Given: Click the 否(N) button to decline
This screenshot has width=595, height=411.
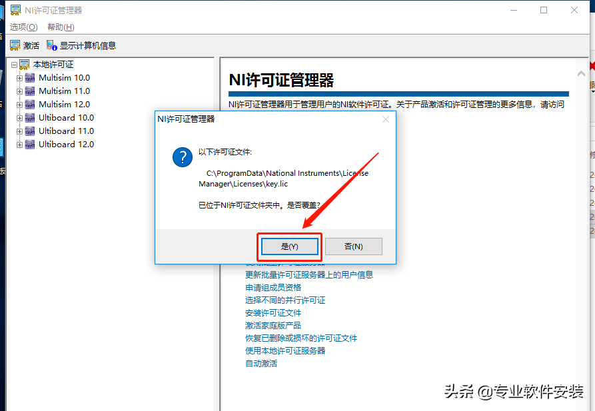Looking at the screenshot, I should click(x=353, y=246).
